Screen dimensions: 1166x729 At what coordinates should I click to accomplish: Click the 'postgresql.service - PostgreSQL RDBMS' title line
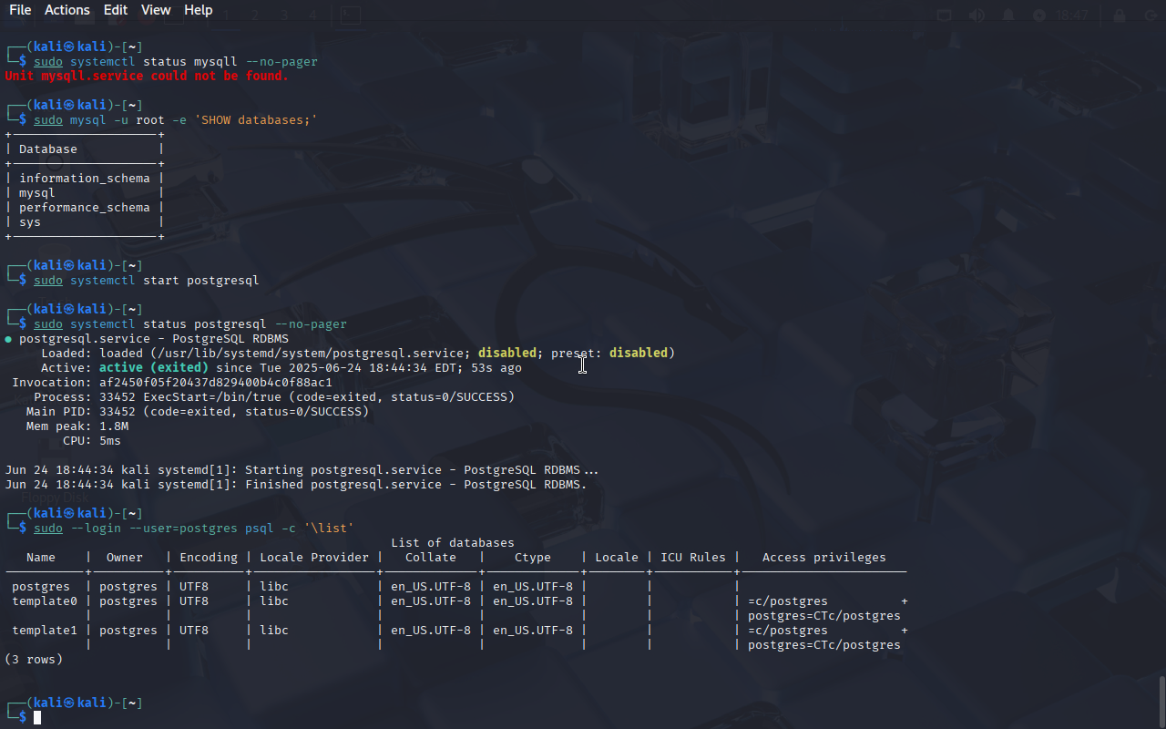click(x=154, y=338)
